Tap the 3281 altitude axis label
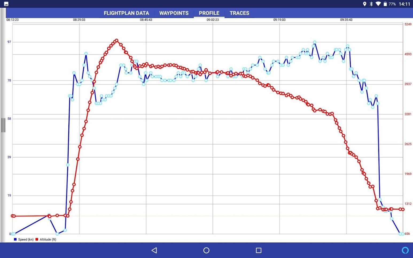 [408, 114]
